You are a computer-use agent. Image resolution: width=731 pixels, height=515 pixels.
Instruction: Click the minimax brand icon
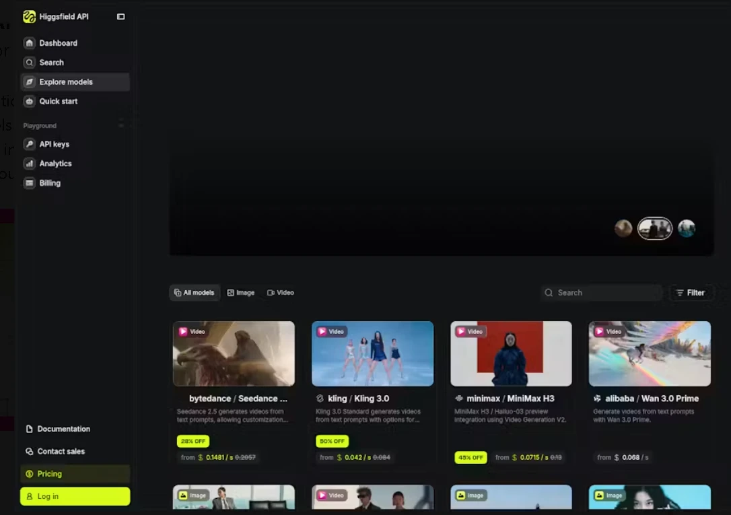pos(459,399)
